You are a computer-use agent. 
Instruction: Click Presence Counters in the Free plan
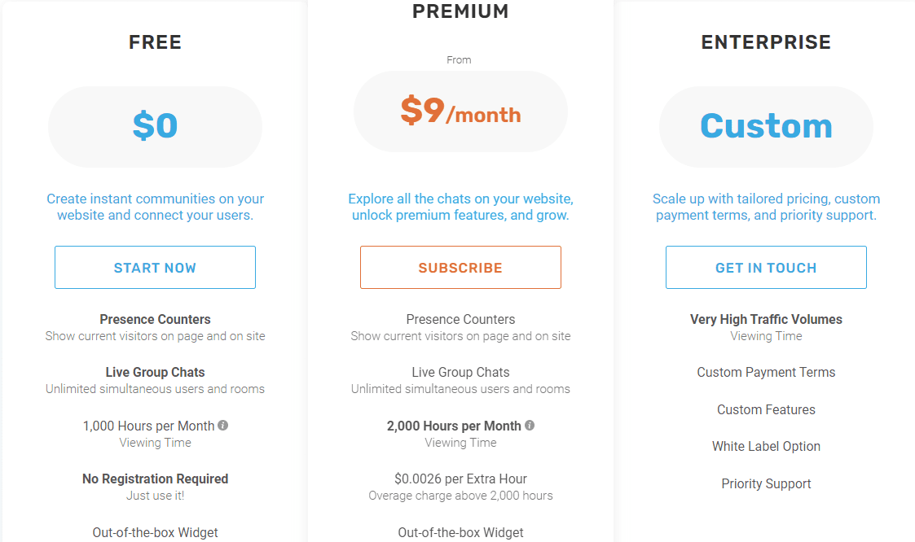155,320
